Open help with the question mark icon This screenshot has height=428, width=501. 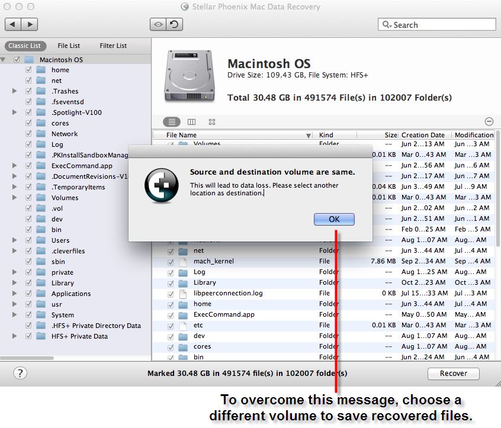[x=20, y=373]
